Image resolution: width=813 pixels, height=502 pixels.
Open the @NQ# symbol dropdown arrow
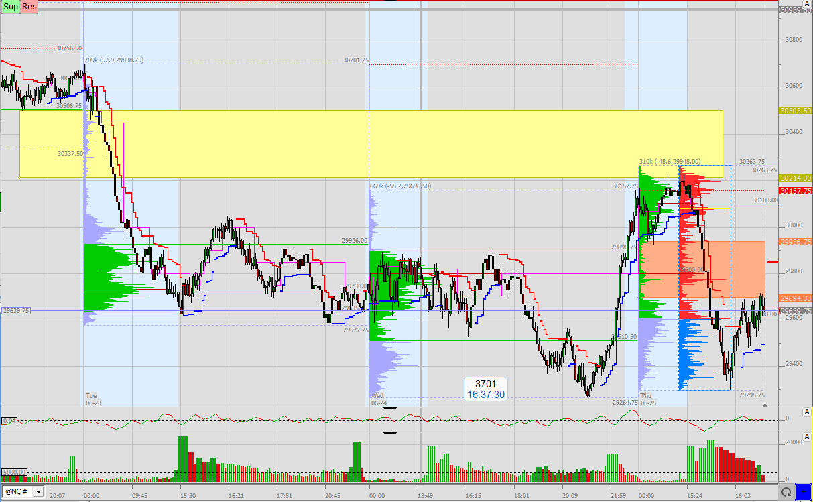tap(38, 491)
